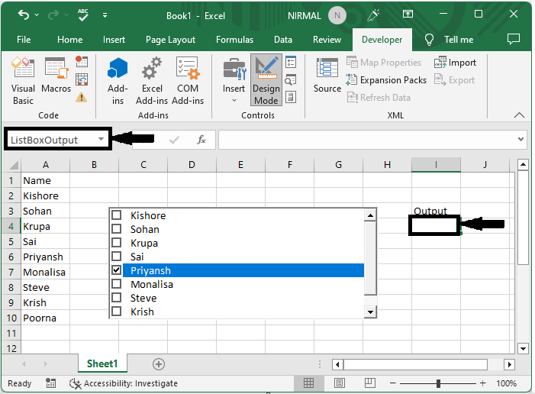Click the new sheet plus icon
The image size is (535, 394).
pyautogui.click(x=159, y=364)
